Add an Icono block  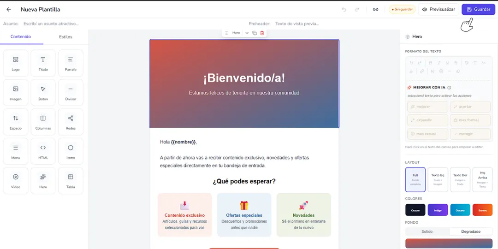[71, 151]
